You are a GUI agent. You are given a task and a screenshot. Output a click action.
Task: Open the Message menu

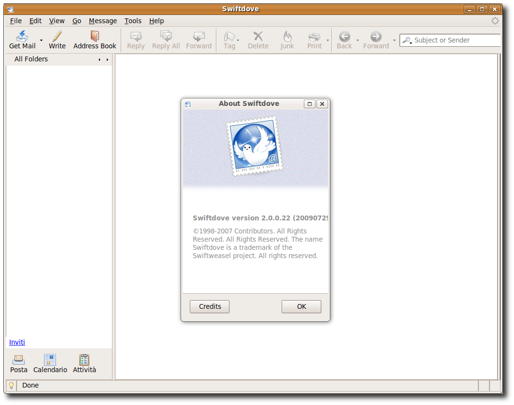pyautogui.click(x=103, y=21)
